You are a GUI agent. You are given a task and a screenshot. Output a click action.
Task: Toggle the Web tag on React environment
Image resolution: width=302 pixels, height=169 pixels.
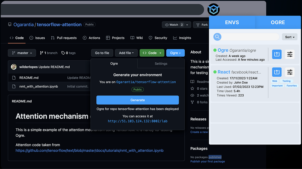tap(275, 81)
